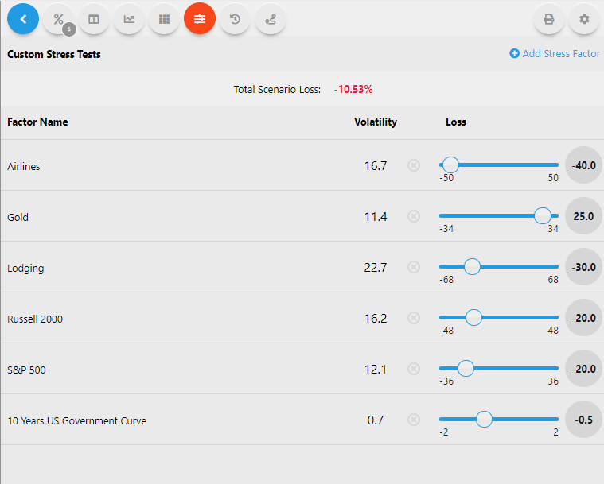Open the history clock icon view

pyautogui.click(x=235, y=19)
